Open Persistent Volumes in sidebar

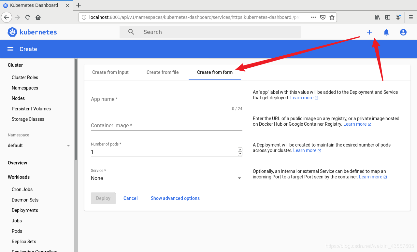31,109
